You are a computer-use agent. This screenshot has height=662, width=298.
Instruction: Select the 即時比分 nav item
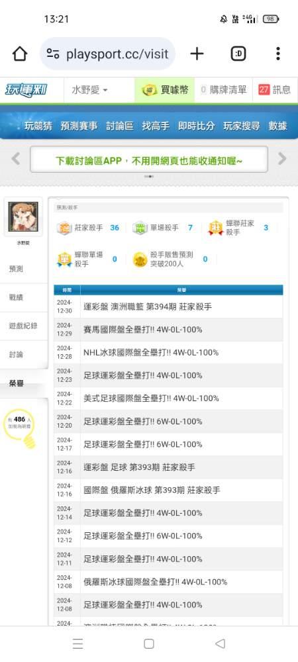coord(196,126)
